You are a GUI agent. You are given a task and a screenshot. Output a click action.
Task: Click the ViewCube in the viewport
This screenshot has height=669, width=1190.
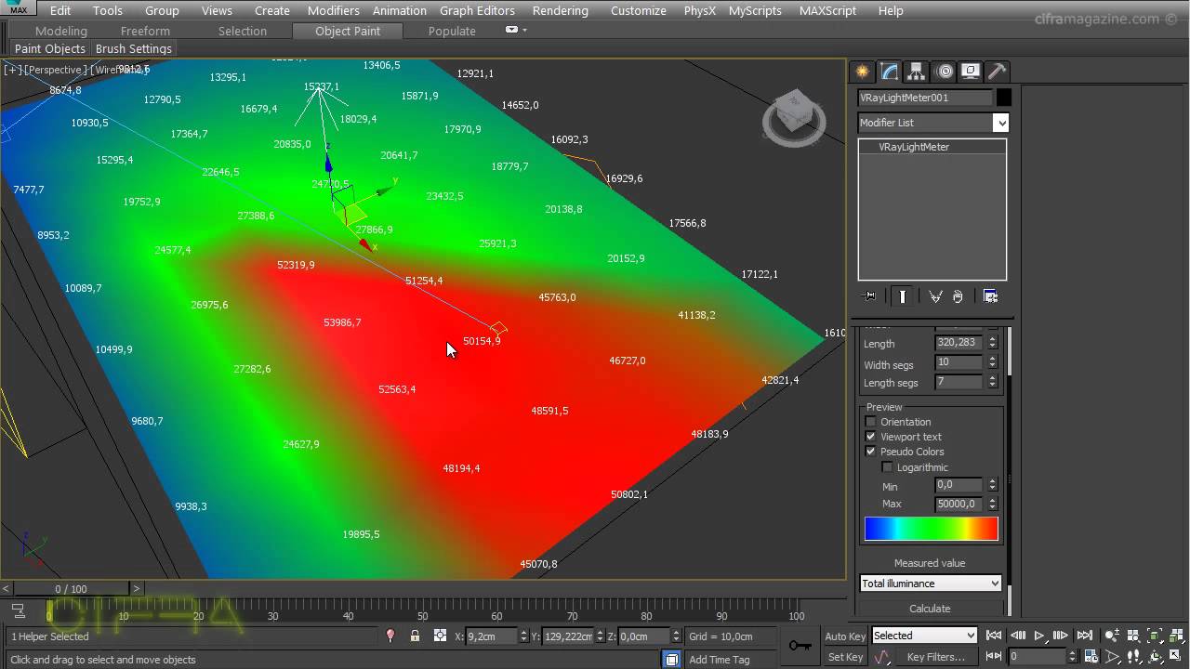794,118
